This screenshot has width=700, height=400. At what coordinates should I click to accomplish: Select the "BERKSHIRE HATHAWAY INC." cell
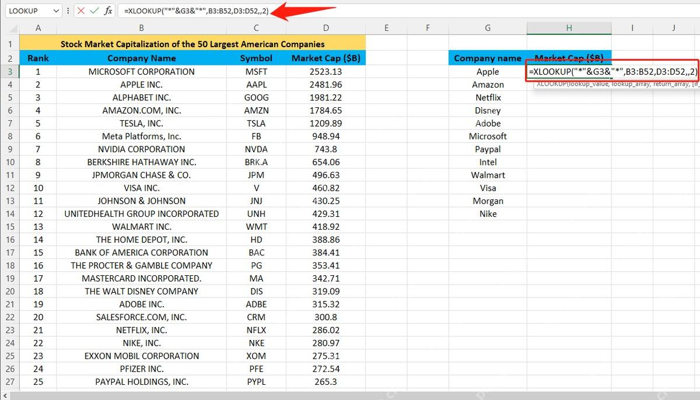coord(141,162)
